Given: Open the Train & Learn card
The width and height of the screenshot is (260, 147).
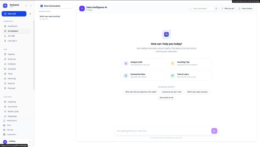Looking at the screenshot, I should pos(190,75).
